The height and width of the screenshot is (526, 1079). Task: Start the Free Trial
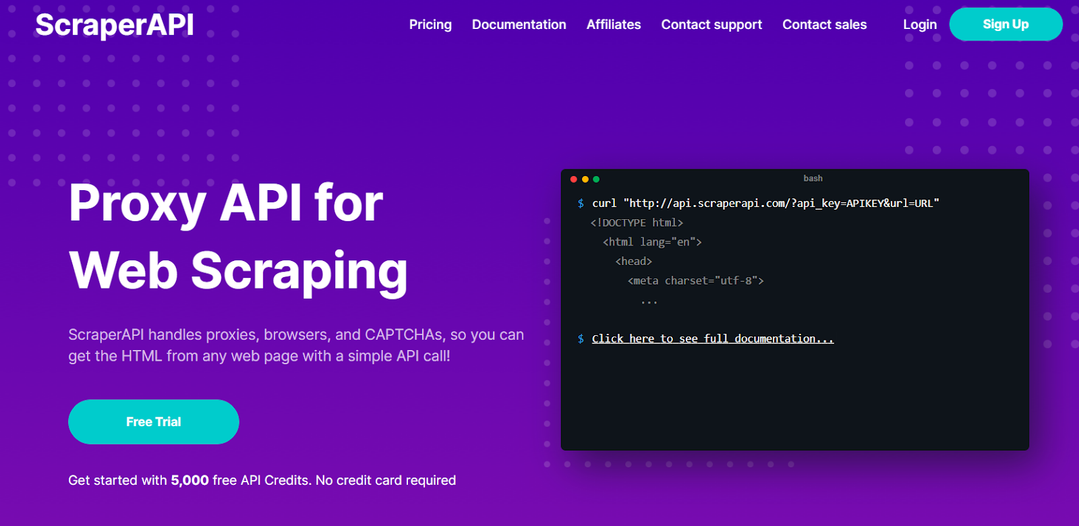(x=154, y=421)
